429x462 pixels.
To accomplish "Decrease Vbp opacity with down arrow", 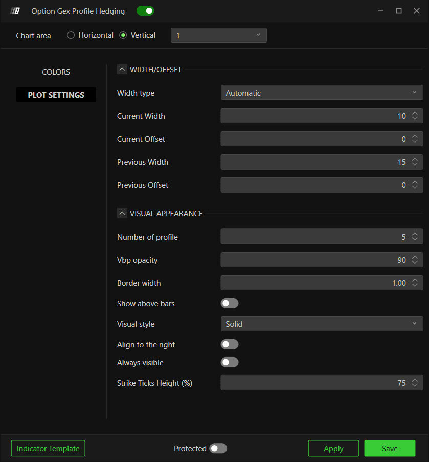I will point(415,262).
